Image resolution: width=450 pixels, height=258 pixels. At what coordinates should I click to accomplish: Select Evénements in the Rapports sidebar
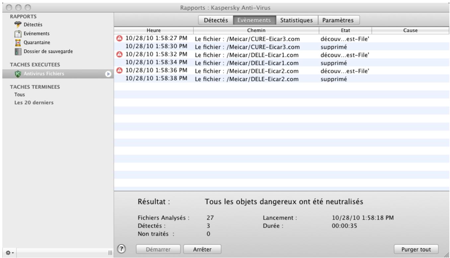(x=36, y=33)
